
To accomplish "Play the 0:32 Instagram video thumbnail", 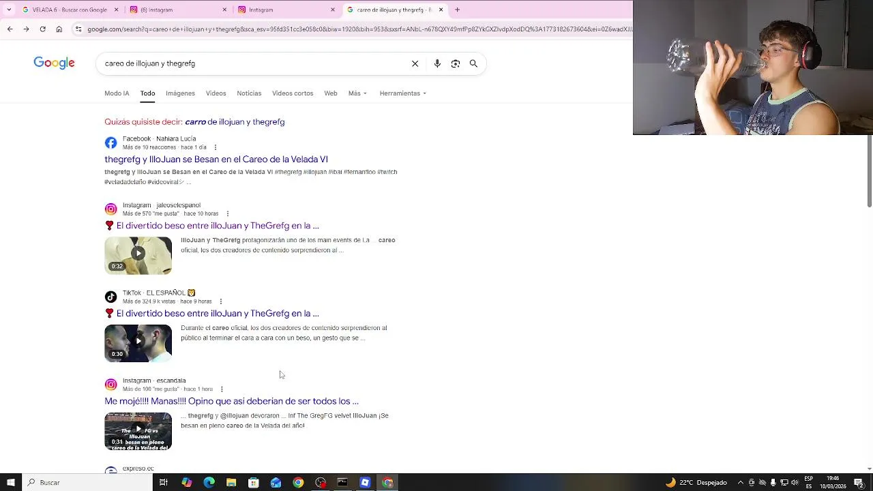I will (x=138, y=256).
